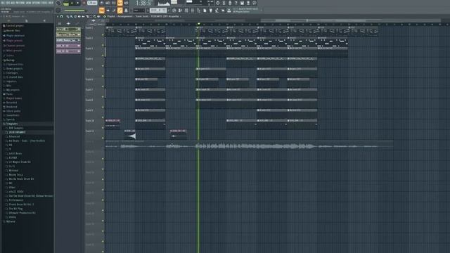The width and height of the screenshot is (450, 253).
Task: Click the microphone one-click recording icon
Action: click(230, 3)
